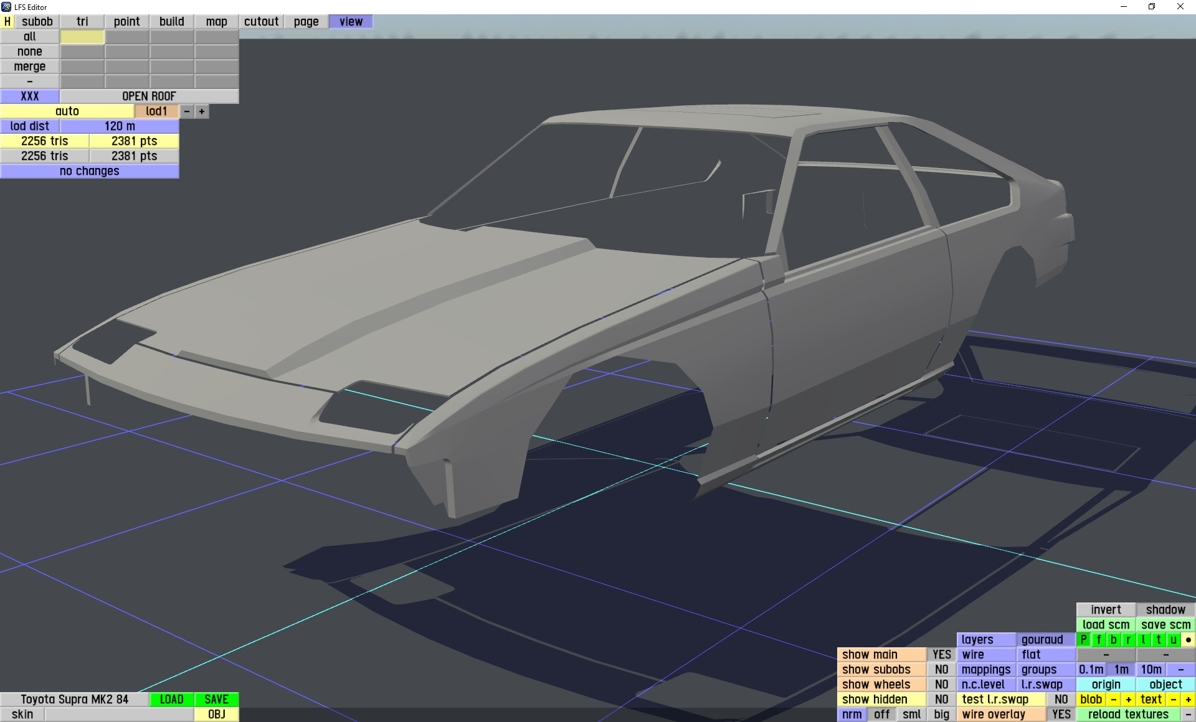Click the empty skin name field
This screenshot has width=1196, height=722.
click(x=119, y=715)
